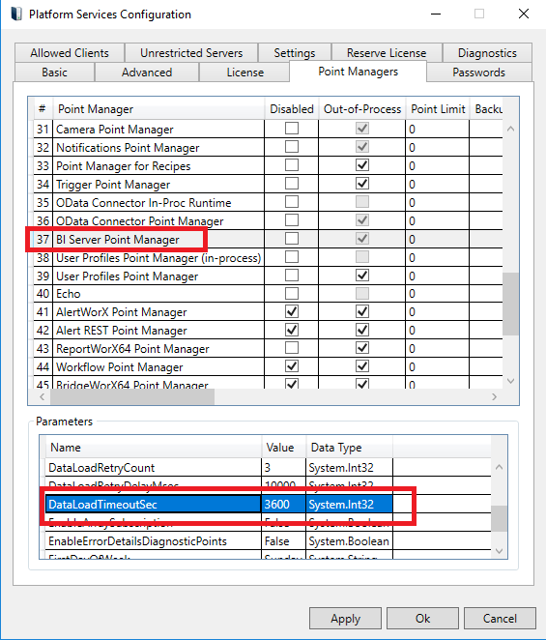Click the Platform Services Configuration app icon
Viewport: 546px width, 640px height.
point(16,14)
